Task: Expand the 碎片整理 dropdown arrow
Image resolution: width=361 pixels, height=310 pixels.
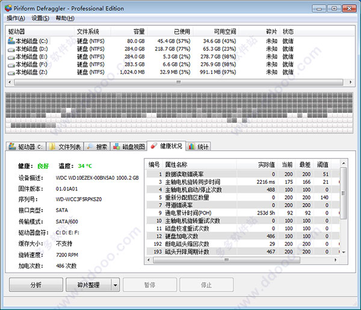Action: [x=116, y=285]
